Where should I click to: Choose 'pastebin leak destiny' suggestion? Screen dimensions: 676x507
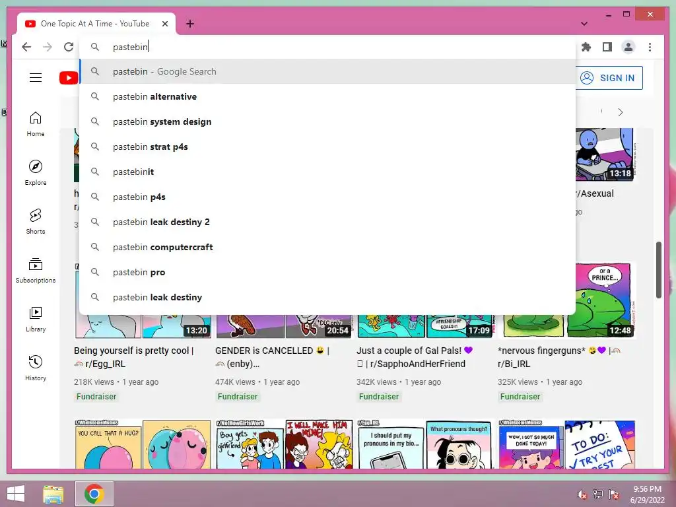coord(327,297)
